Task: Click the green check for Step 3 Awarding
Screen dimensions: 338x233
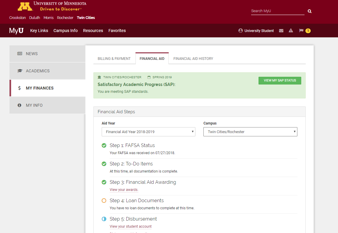Action: (x=104, y=182)
